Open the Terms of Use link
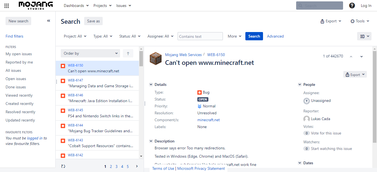 163,168
